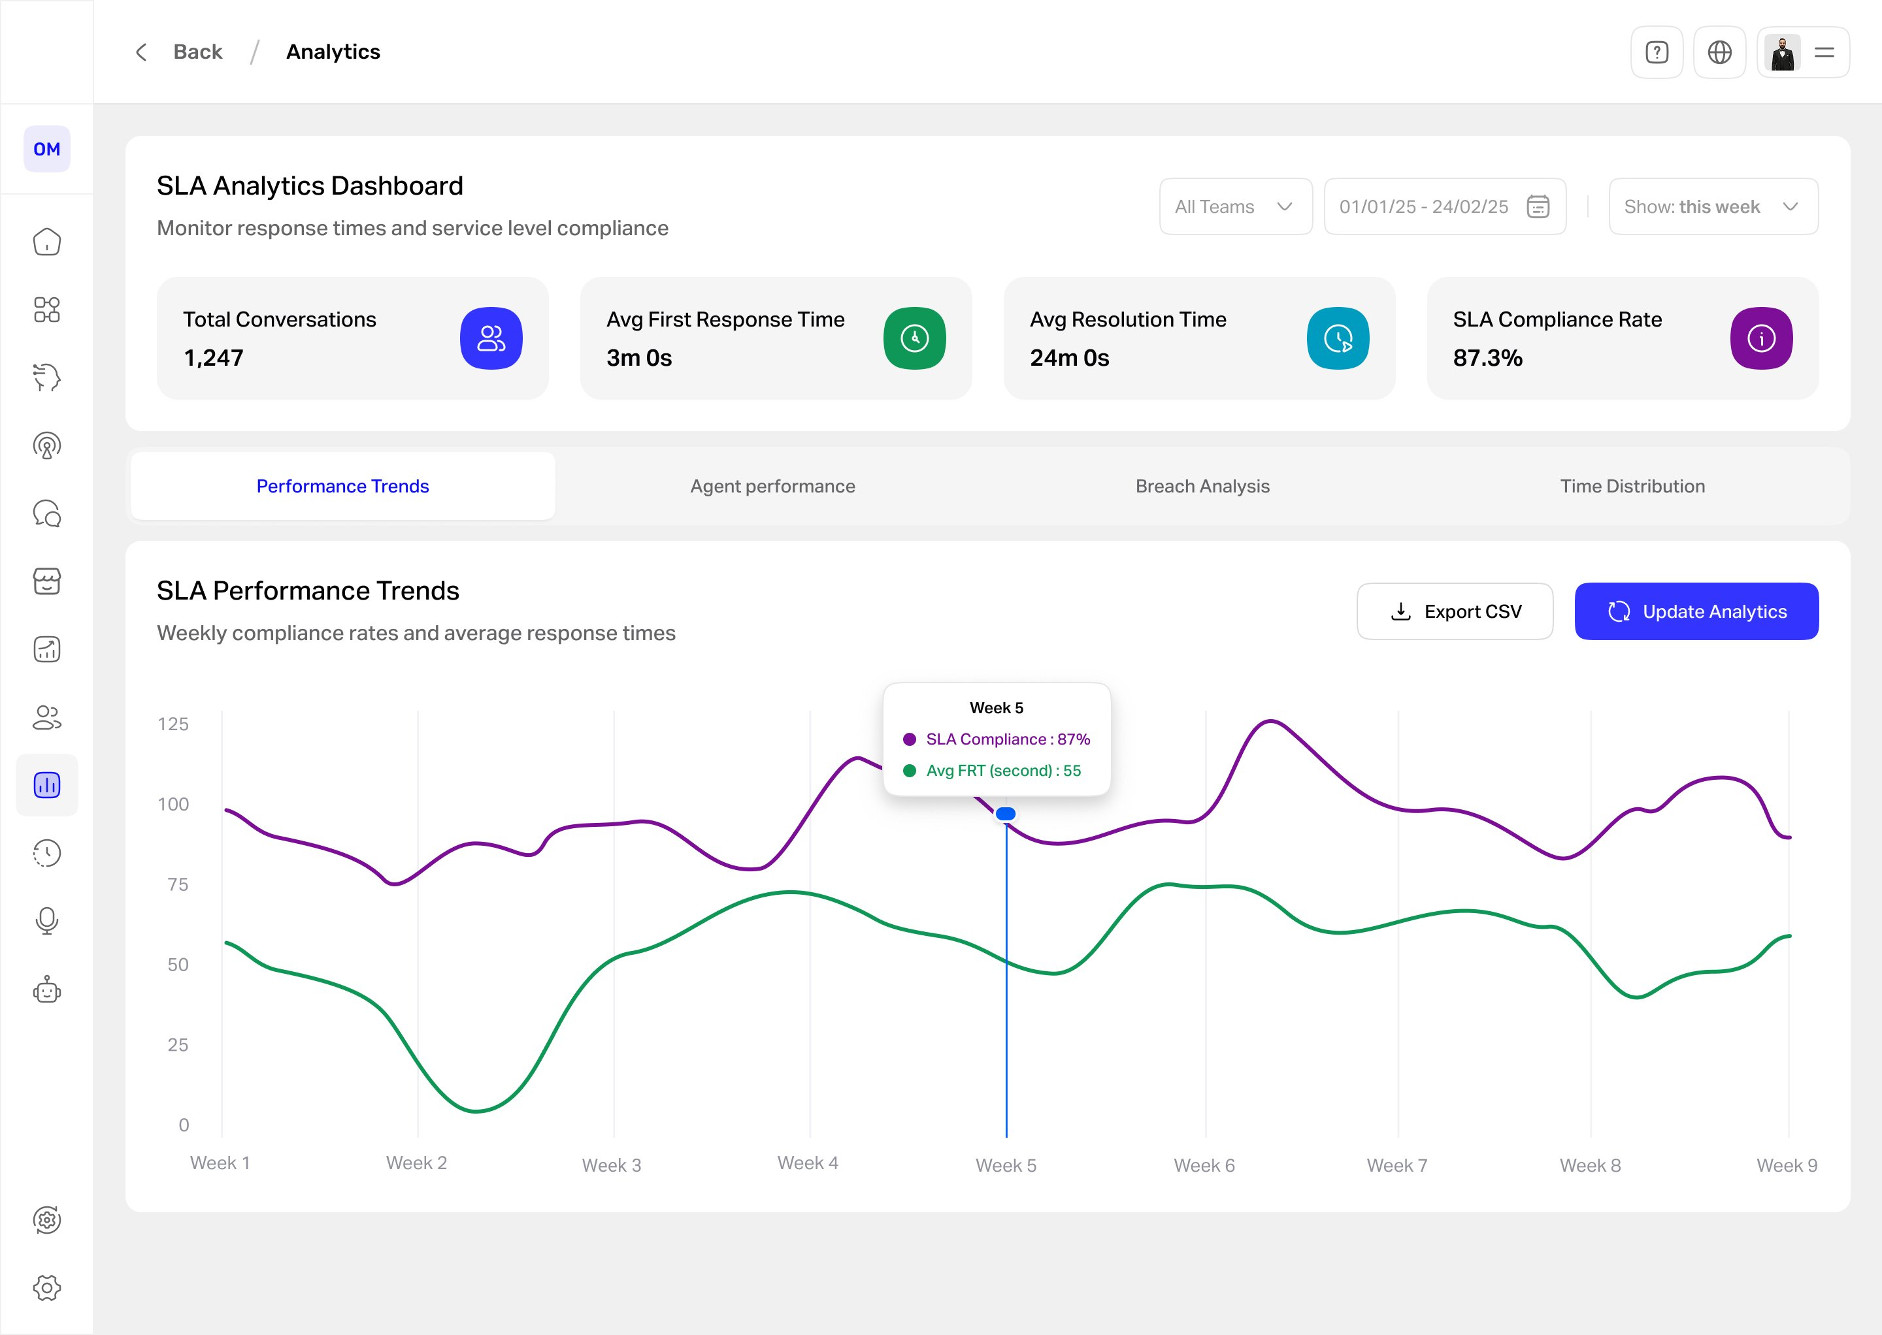The image size is (1882, 1335).
Task: Click the user profile avatar
Action: click(x=1783, y=53)
